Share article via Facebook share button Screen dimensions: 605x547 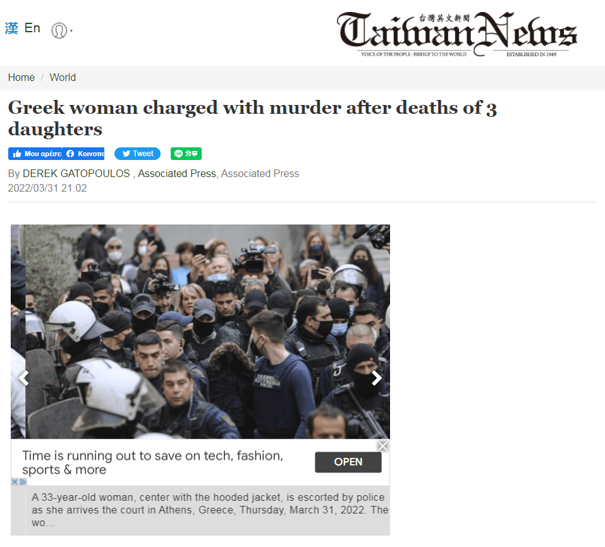pos(83,154)
